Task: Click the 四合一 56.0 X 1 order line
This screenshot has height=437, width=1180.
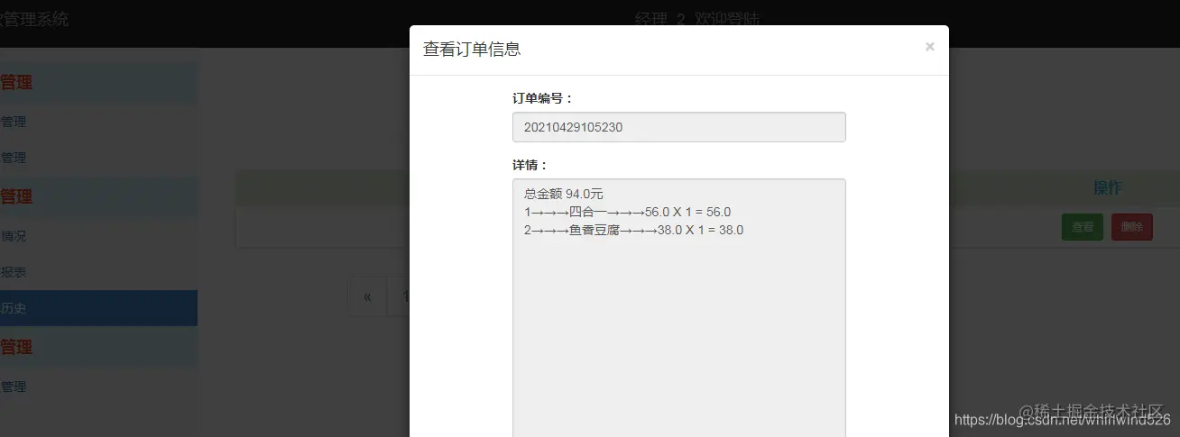Action: [627, 212]
